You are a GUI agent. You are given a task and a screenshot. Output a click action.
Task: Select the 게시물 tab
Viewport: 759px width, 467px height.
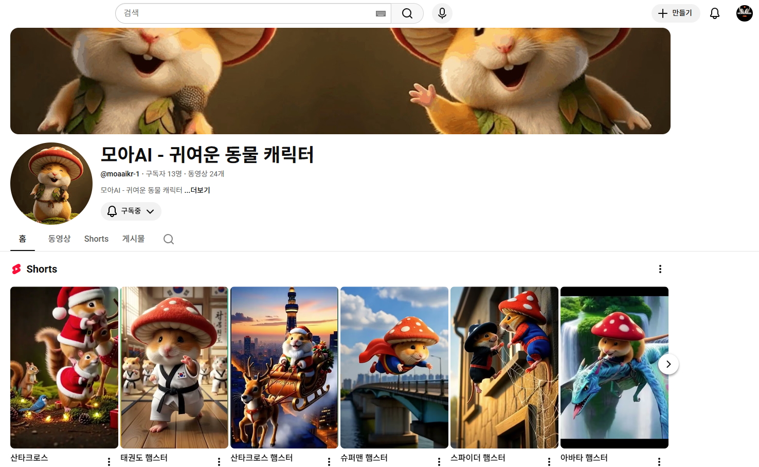(133, 239)
